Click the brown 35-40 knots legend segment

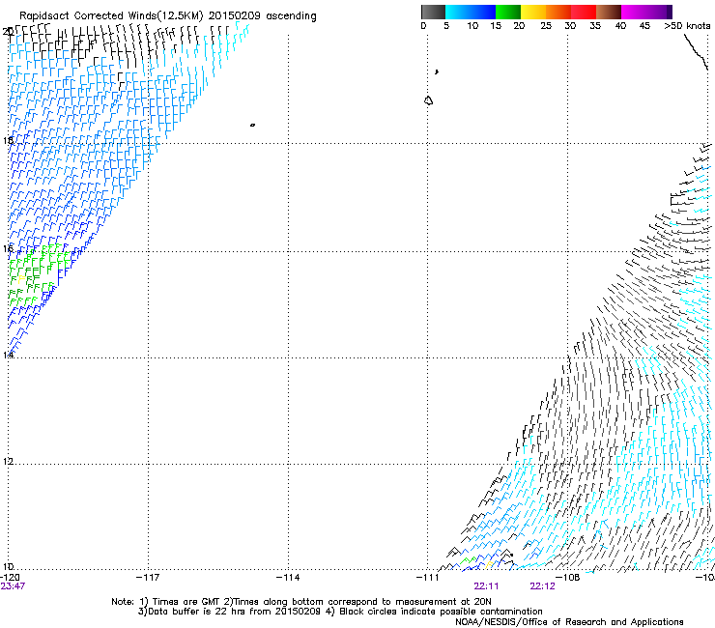[609, 12]
